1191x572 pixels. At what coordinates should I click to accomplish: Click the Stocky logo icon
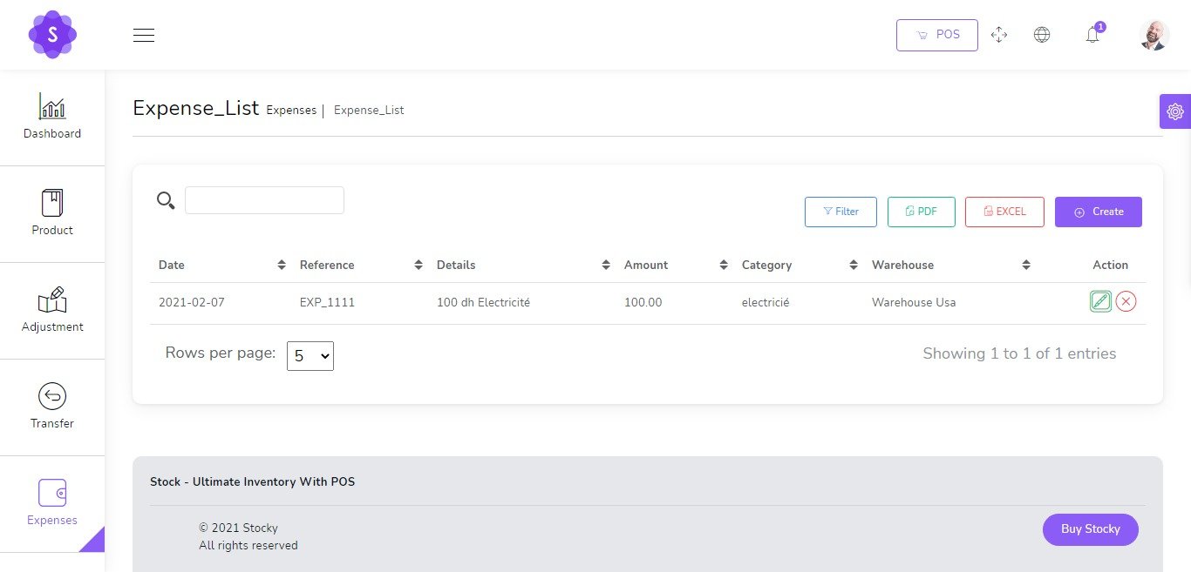coord(52,35)
